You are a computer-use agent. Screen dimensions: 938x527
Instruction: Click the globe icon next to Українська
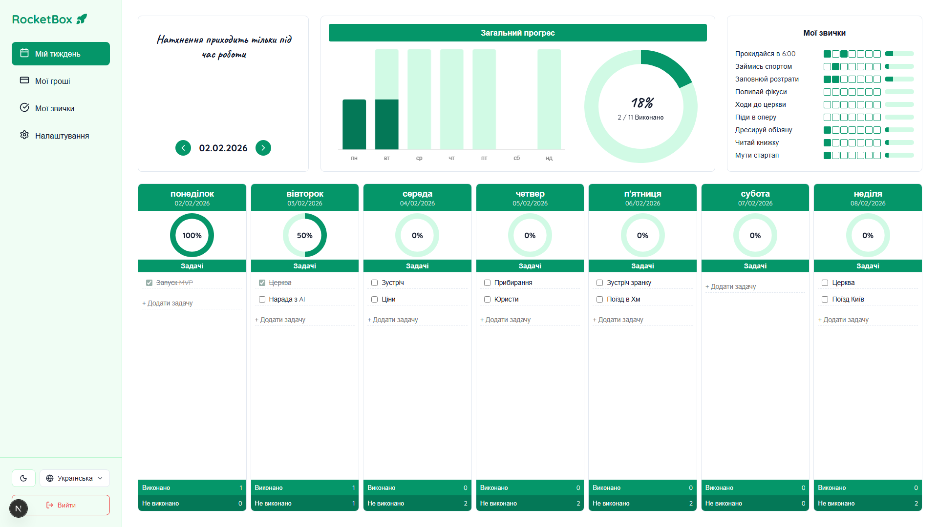click(50, 478)
